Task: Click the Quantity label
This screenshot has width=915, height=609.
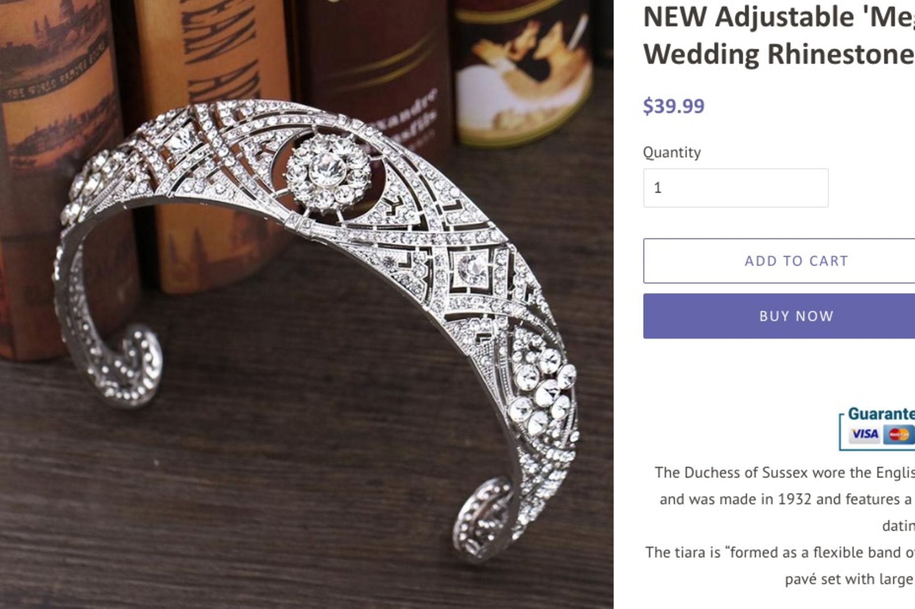Action: coord(672,153)
